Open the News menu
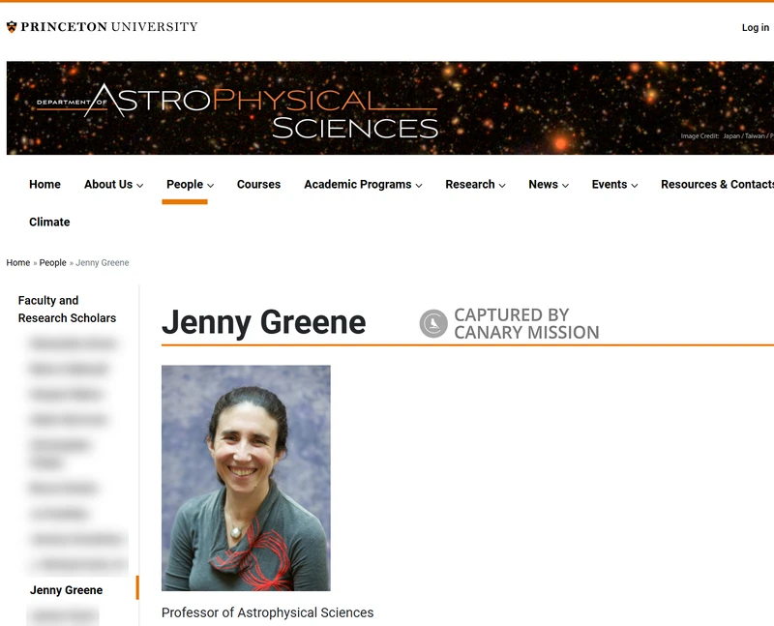 point(543,184)
